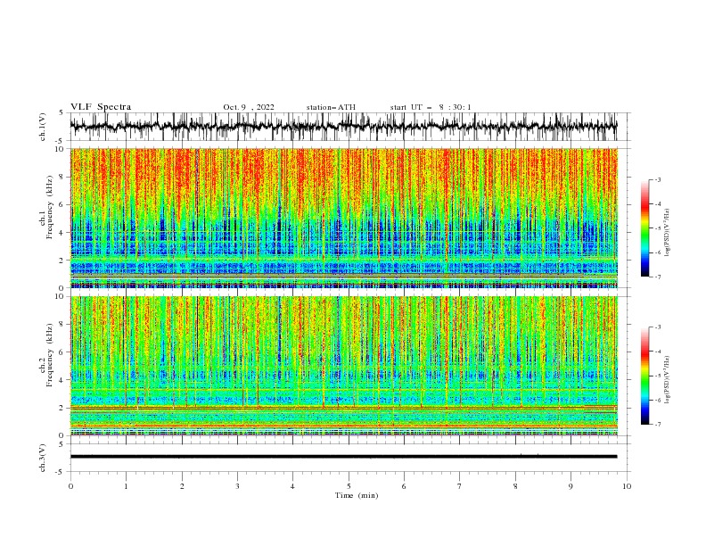Click the ch.1 spectrogram color bar
Viewport: 706px width, 546px height.
pos(644,227)
